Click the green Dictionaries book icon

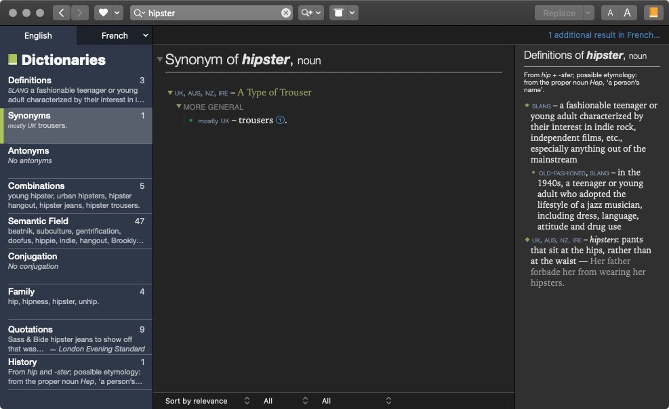(13, 60)
